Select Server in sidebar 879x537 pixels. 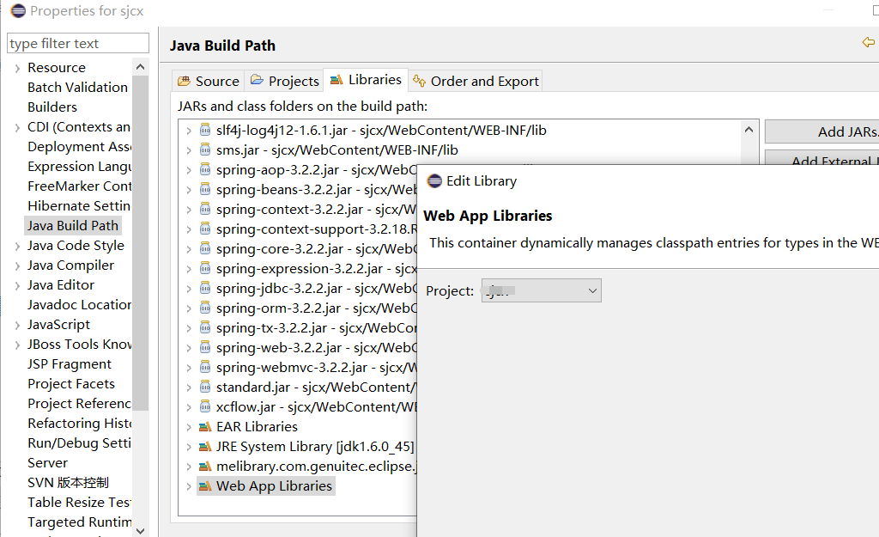pos(48,463)
